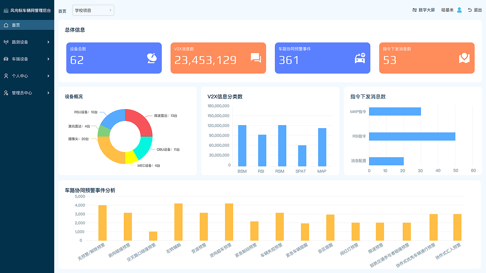Click the 盲区提醒 bar
Screen dimensions: 486x273
(x=330, y=227)
